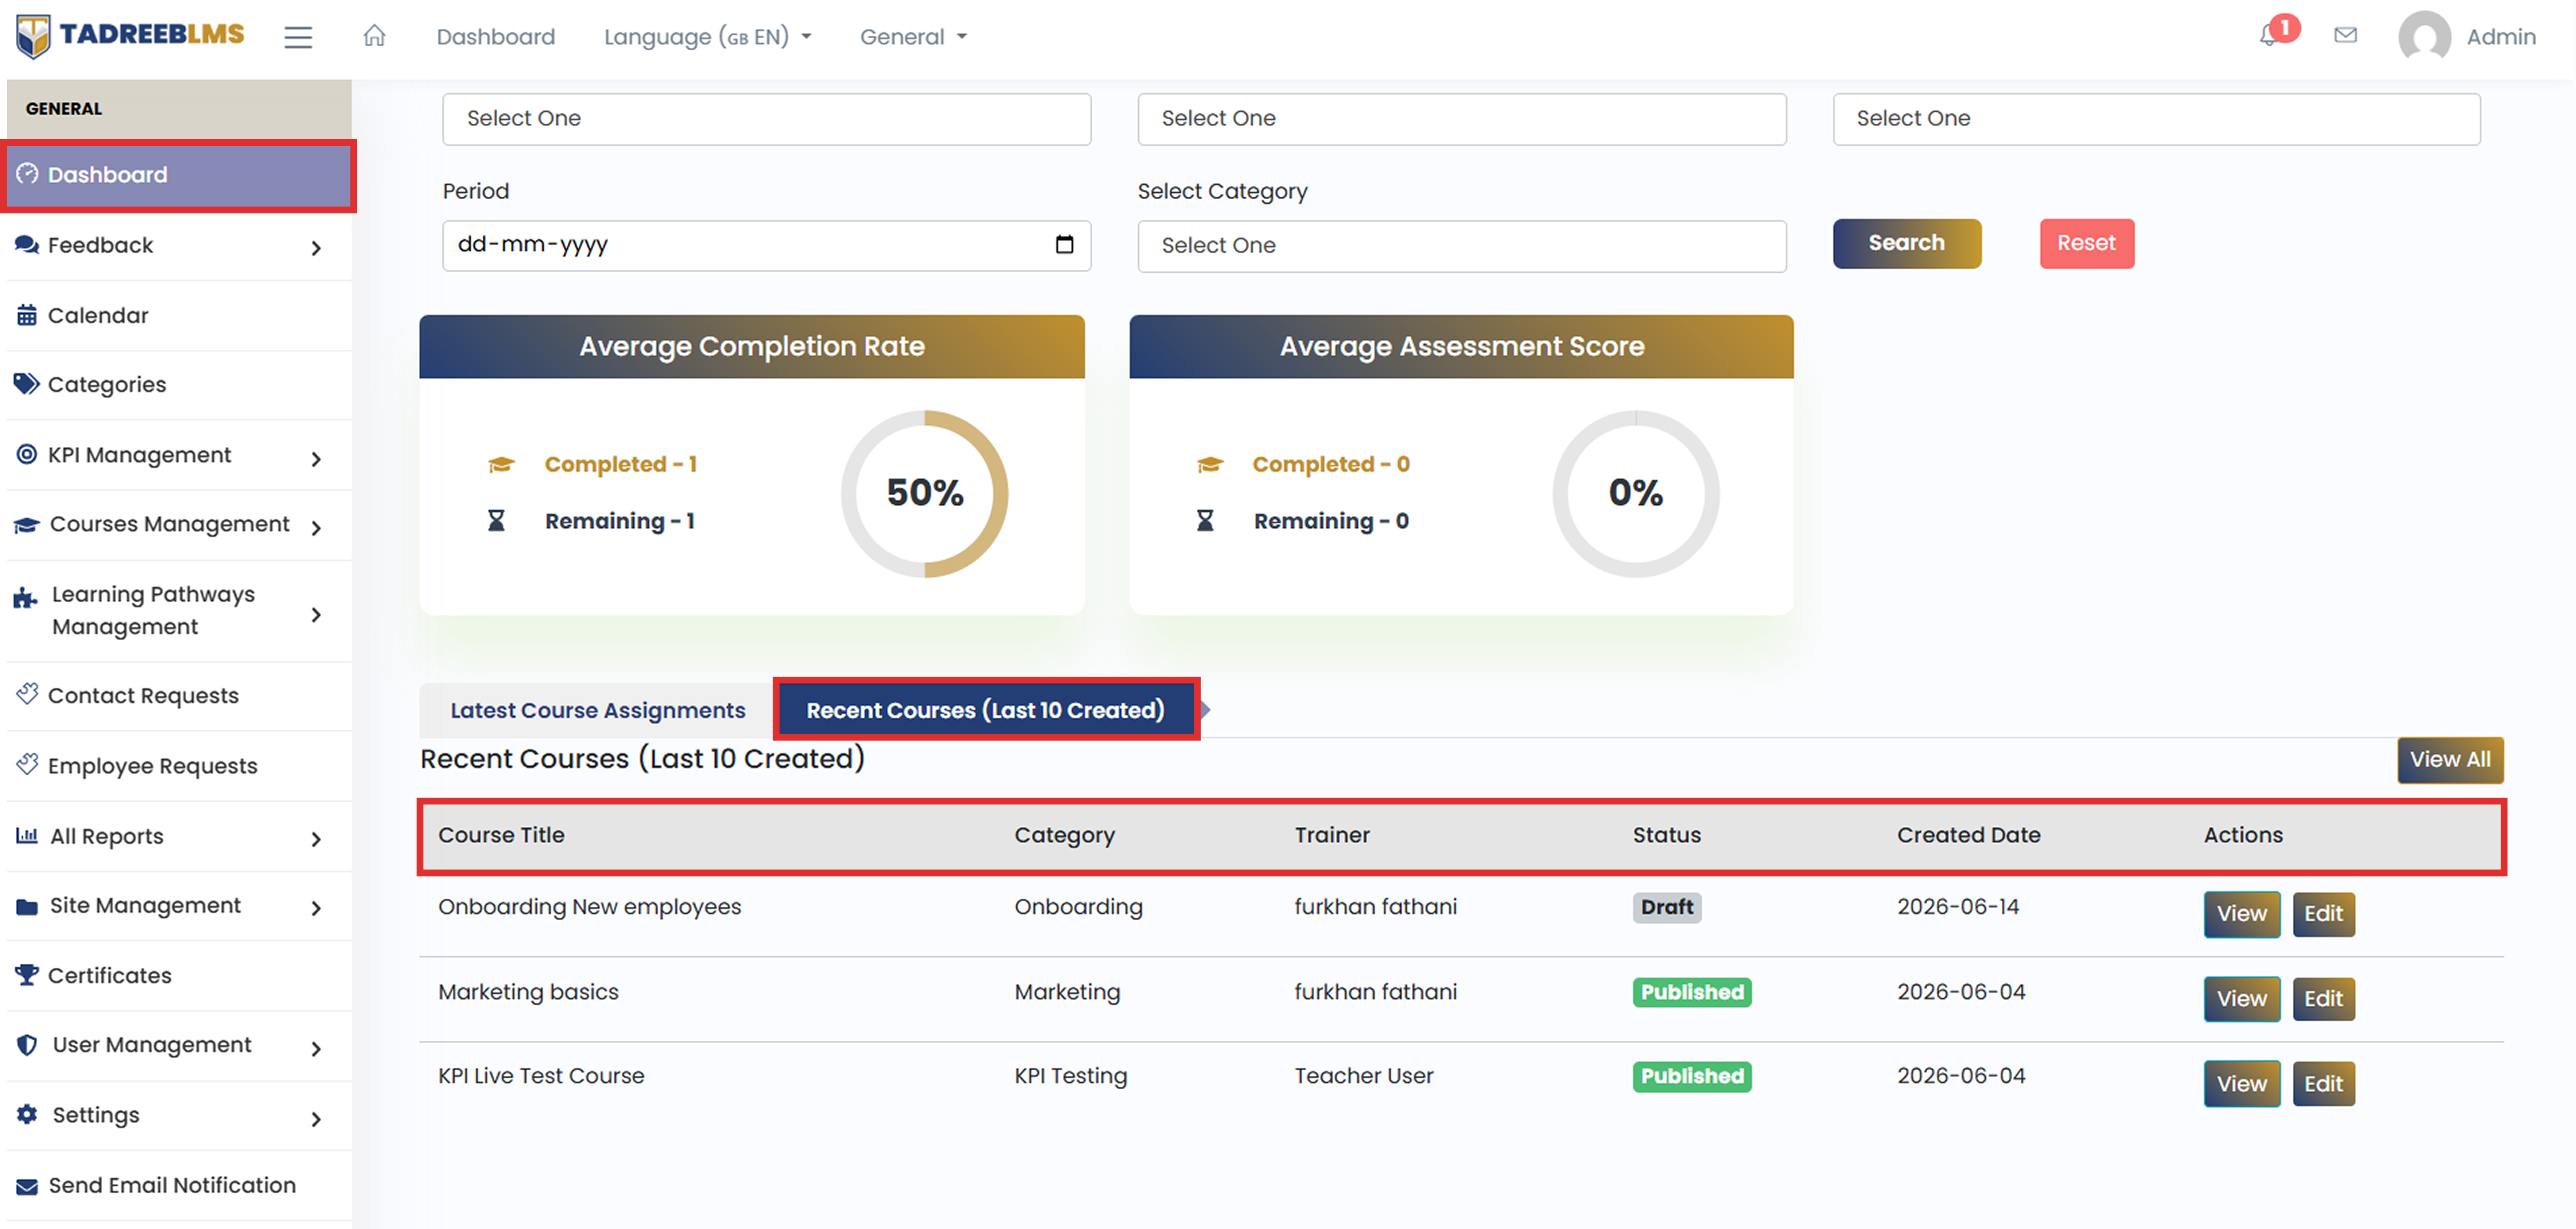Viewport: 2576px width, 1229px height.
Task: Open the first top-row Select One dropdown
Action: point(767,119)
